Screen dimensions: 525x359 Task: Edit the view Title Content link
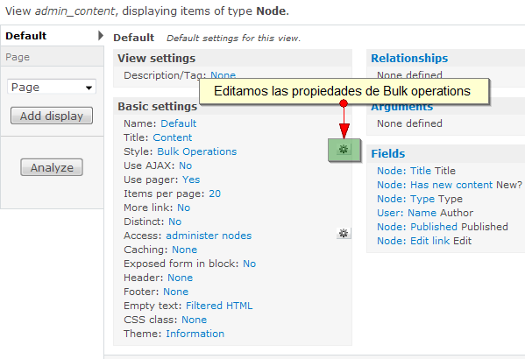(x=172, y=137)
